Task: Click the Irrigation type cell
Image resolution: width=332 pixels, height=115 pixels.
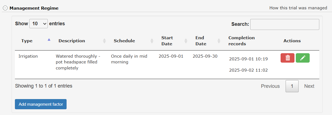Action: (x=28, y=56)
